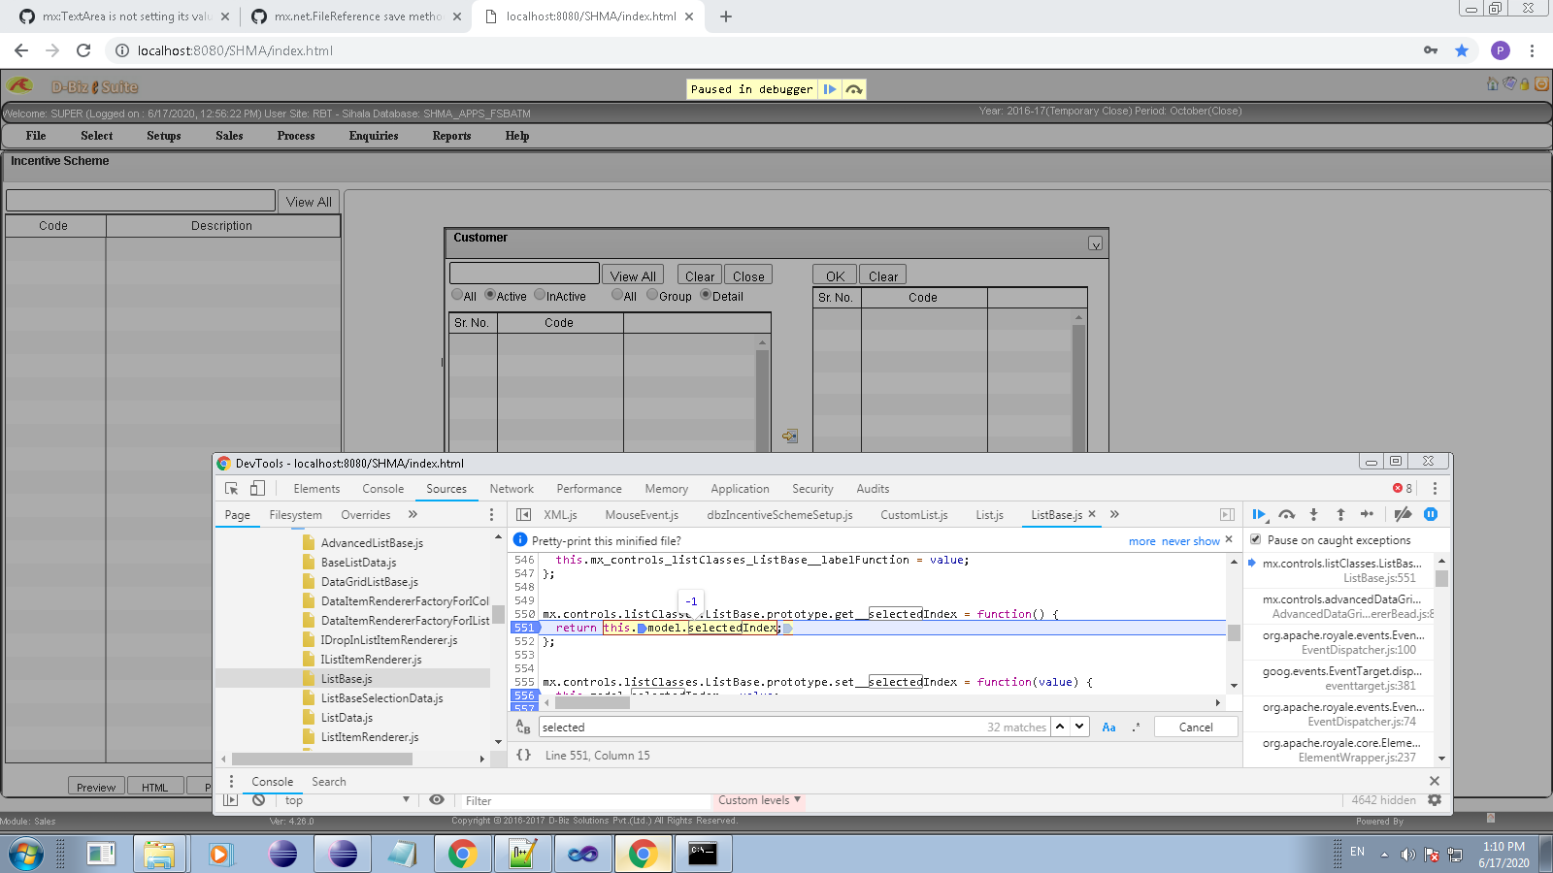This screenshot has height=873, width=1553.
Task: Hide the debugger sidebar pane
Action: (1227, 515)
